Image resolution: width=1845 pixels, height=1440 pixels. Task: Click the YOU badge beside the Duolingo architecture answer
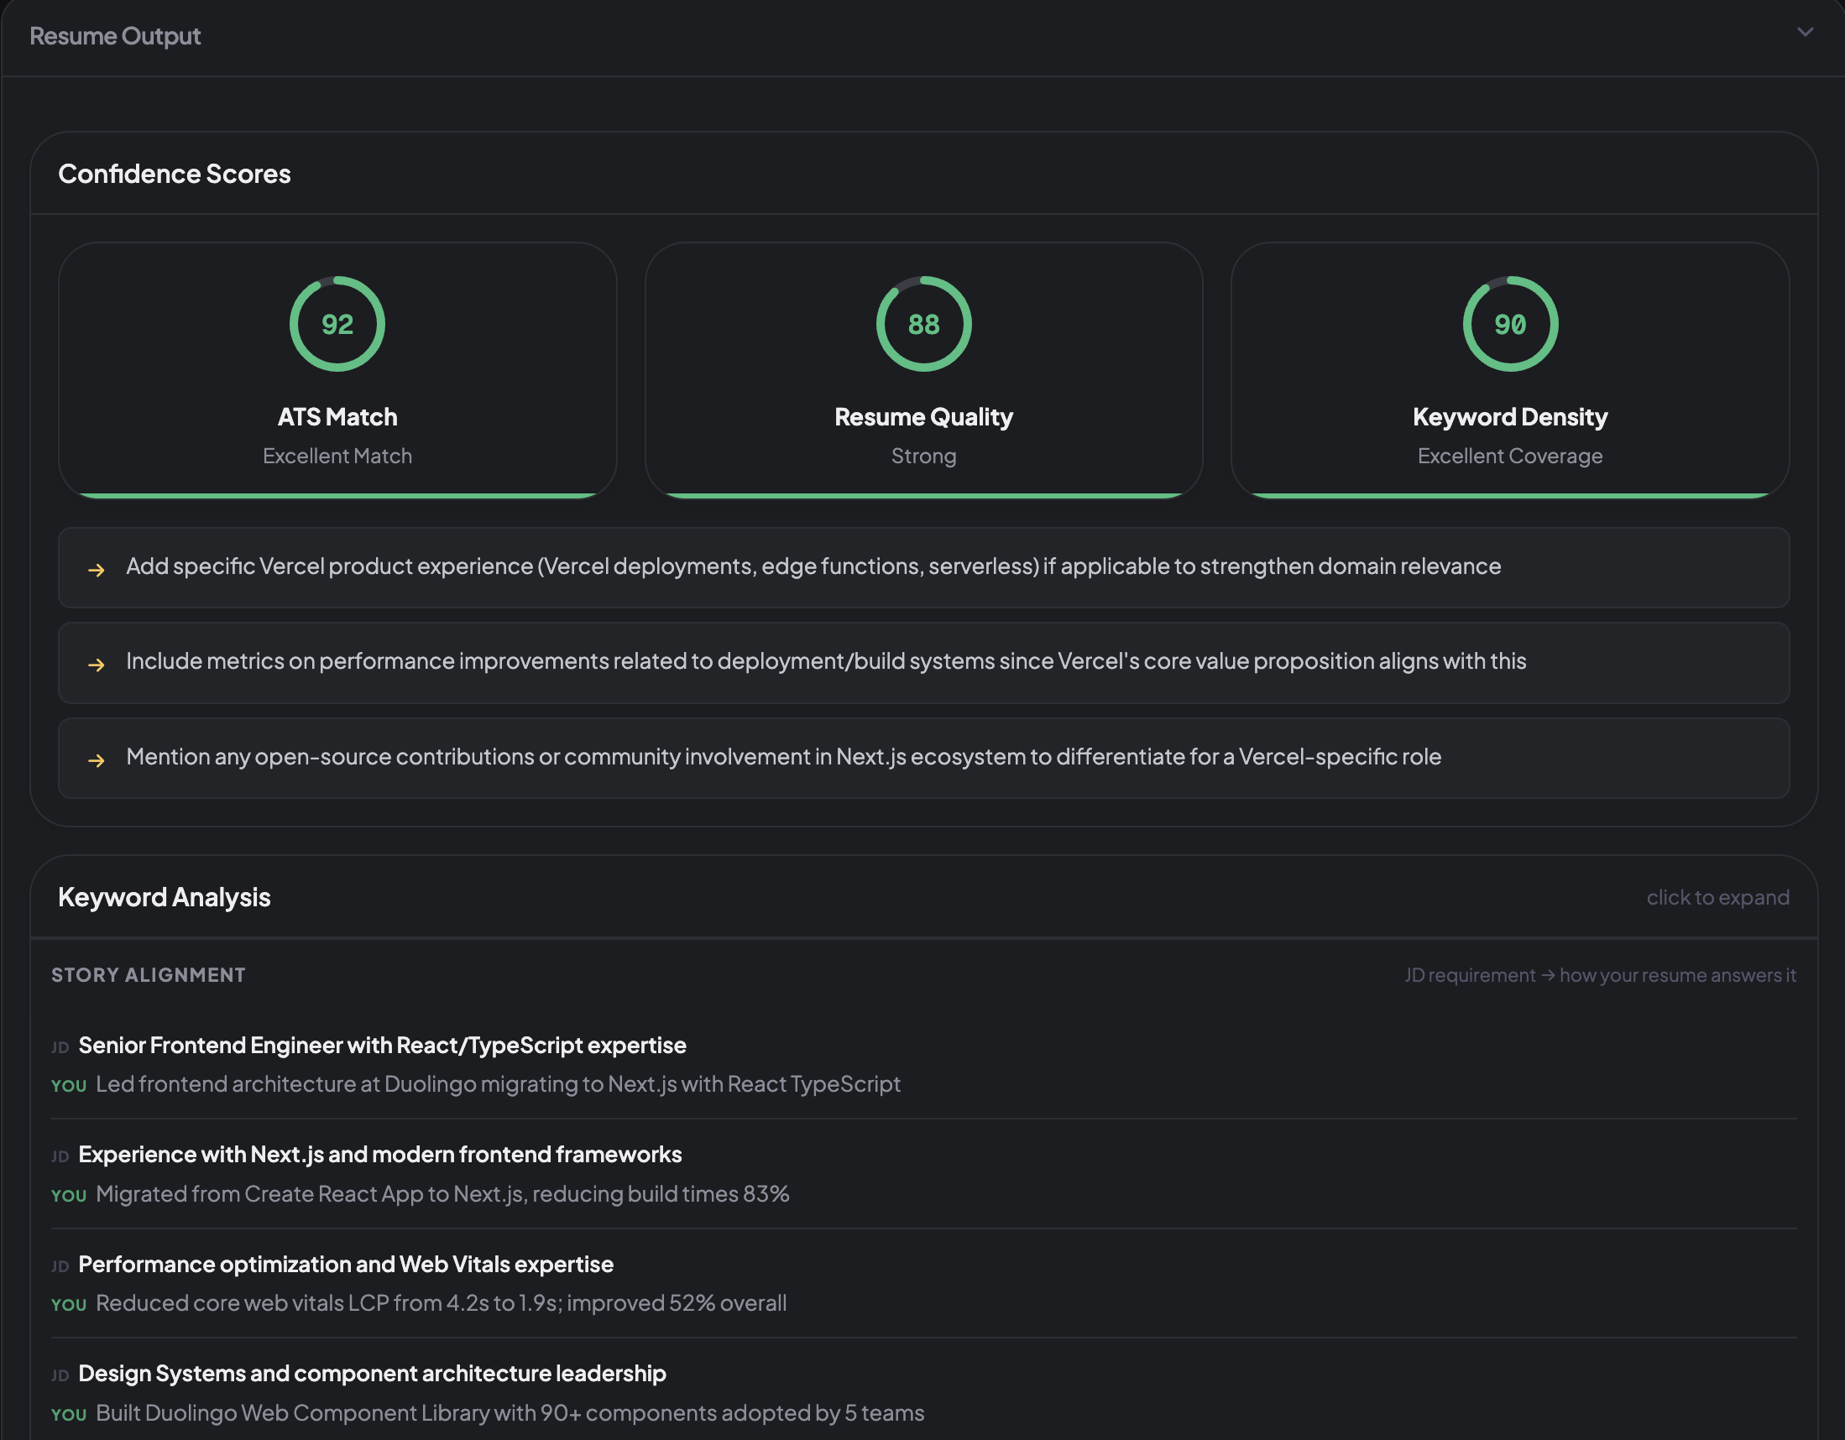(68, 1085)
